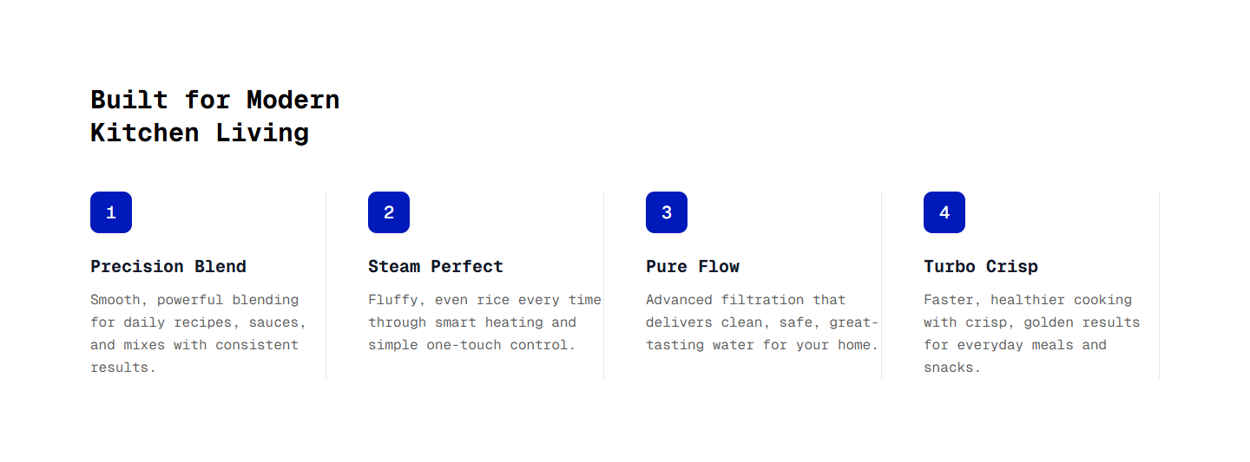Click the Precision Blend description paragraph

[x=198, y=334]
